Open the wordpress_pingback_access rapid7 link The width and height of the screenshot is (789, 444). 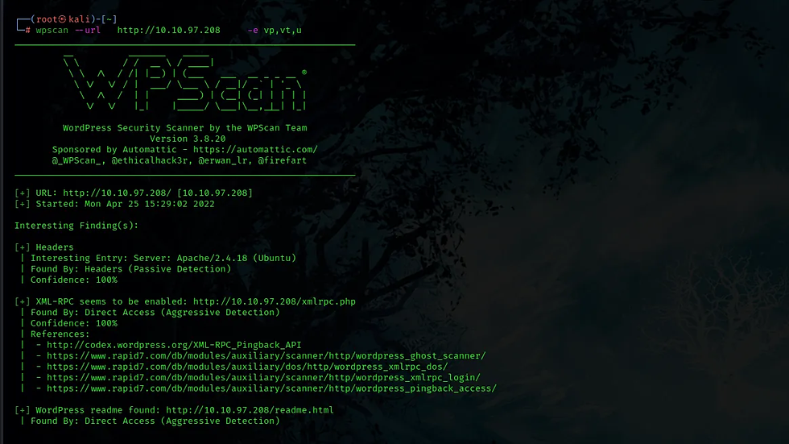pyautogui.click(x=272, y=388)
